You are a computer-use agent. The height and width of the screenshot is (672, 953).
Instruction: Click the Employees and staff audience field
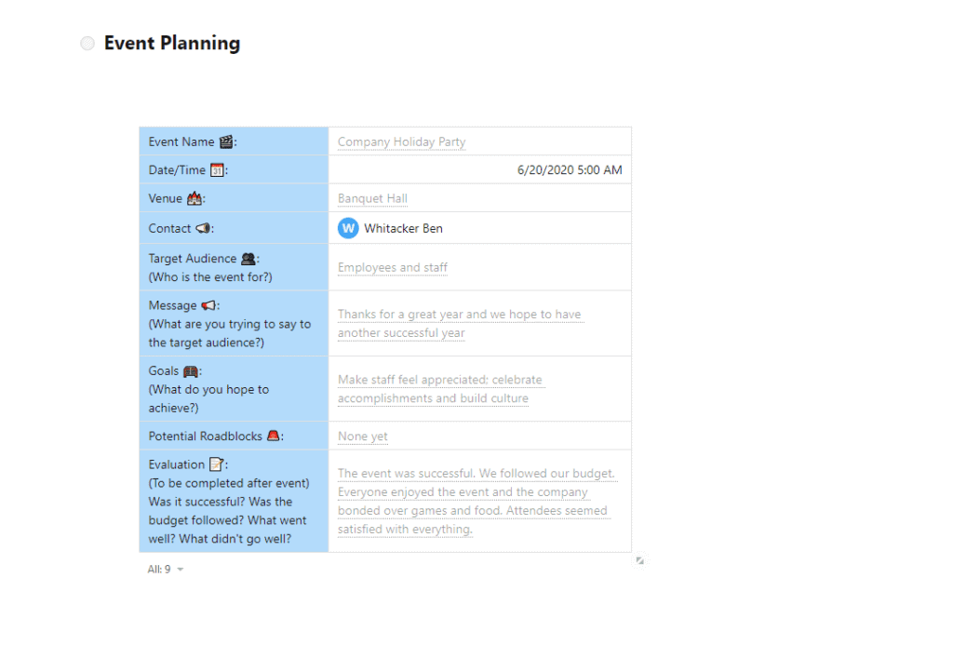point(392,268)
